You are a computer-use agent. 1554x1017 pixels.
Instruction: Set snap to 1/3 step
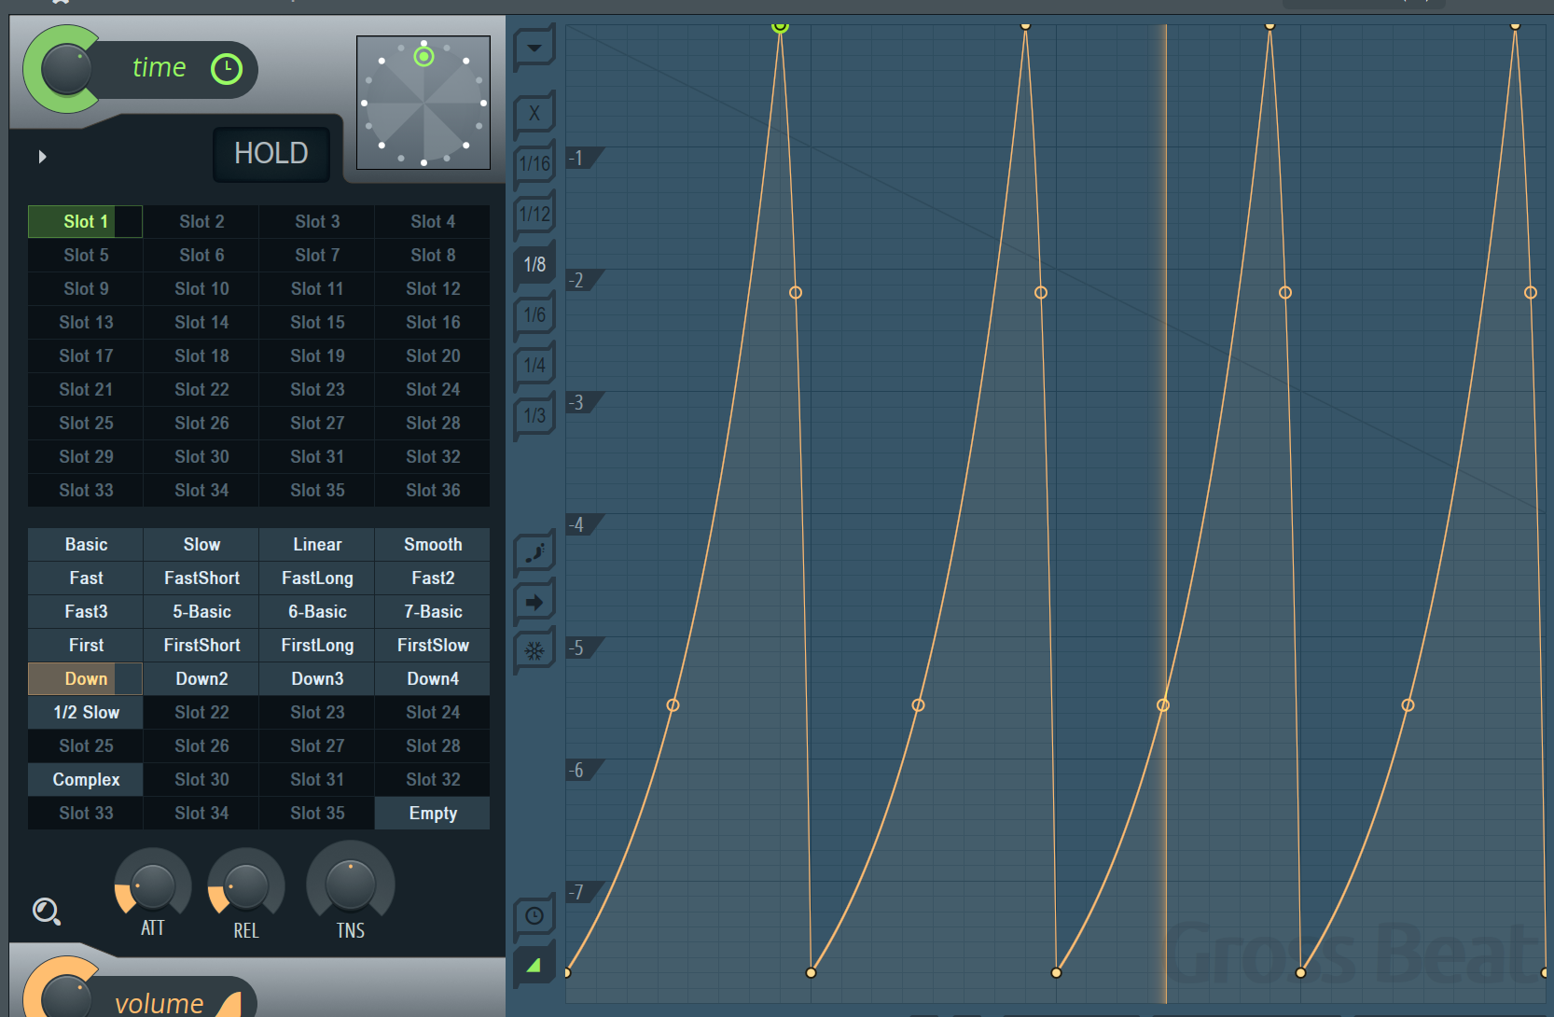click(534, 416)
